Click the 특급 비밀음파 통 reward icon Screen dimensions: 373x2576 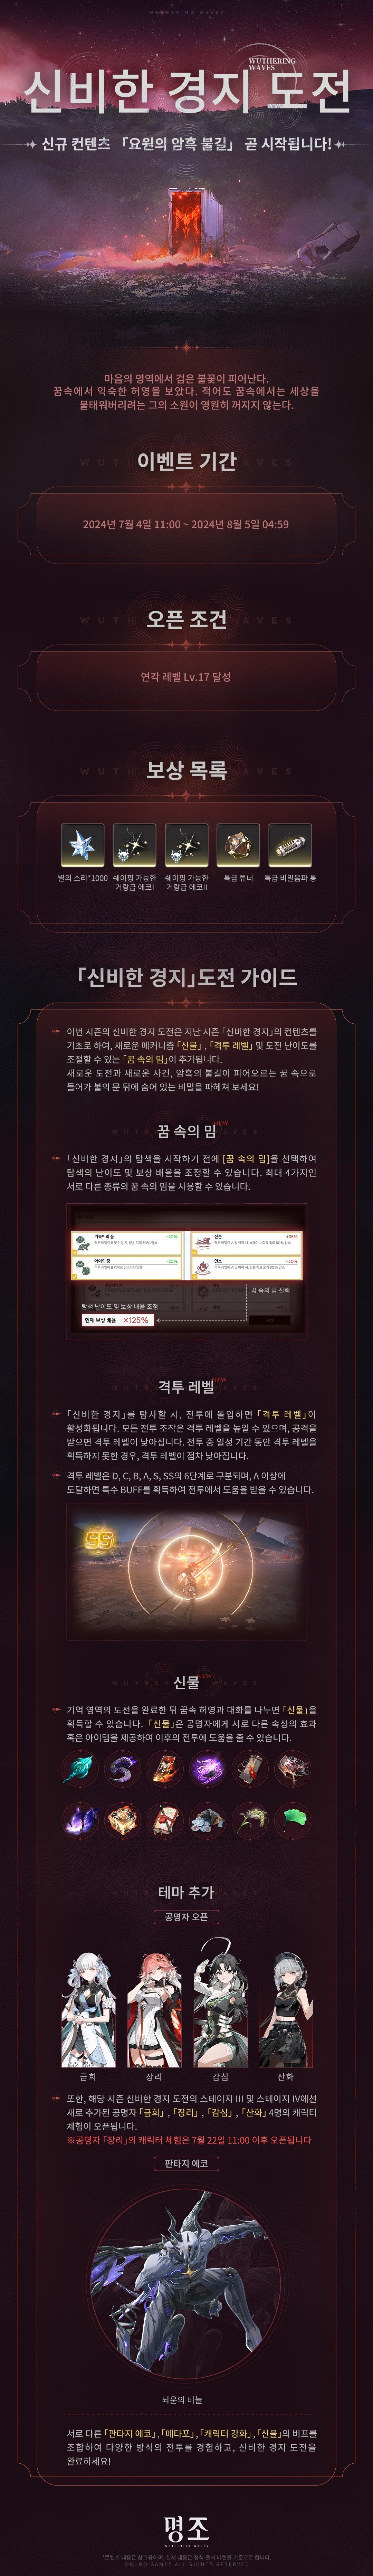click(290, 845)
